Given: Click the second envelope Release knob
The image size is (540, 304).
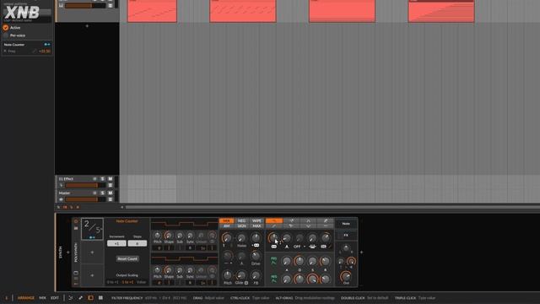Looking at the screenshot, I should coord(325,279).
